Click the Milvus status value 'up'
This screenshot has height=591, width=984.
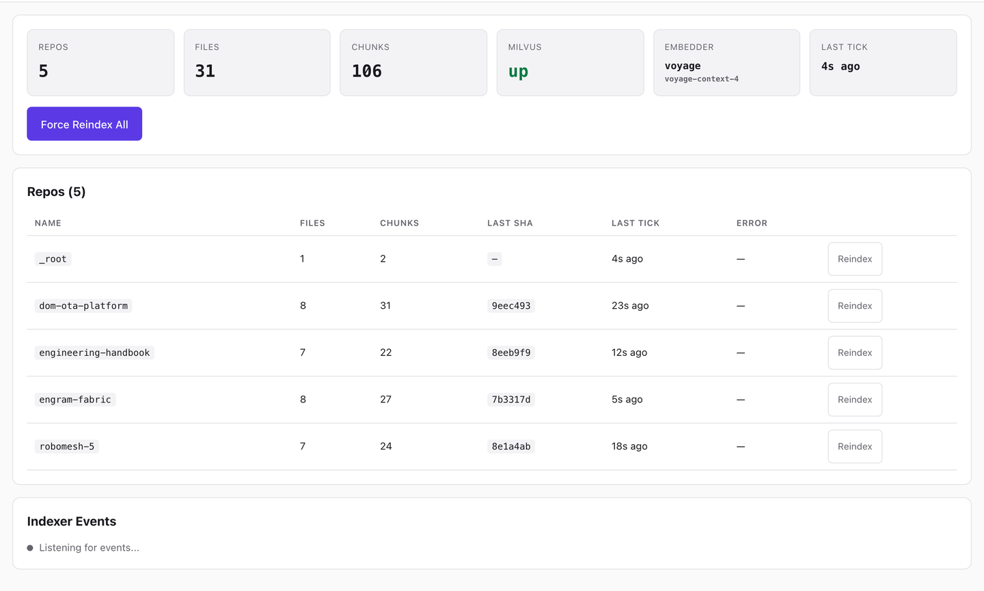[x=518, y=71]
